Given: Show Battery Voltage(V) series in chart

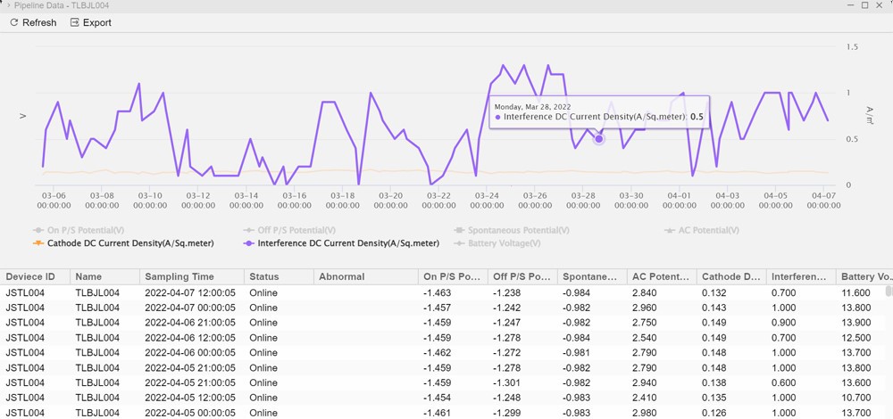Looking at the screenshot, I should 503,242.
